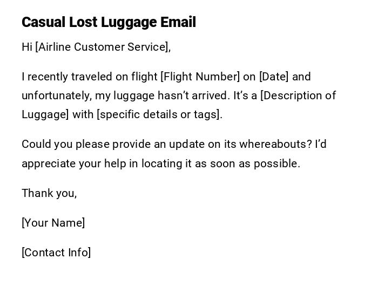Click the word 'unfortunately'
The height and width of the screenshot is (286, 378).
pyautogui.click(x=56, y=96)
